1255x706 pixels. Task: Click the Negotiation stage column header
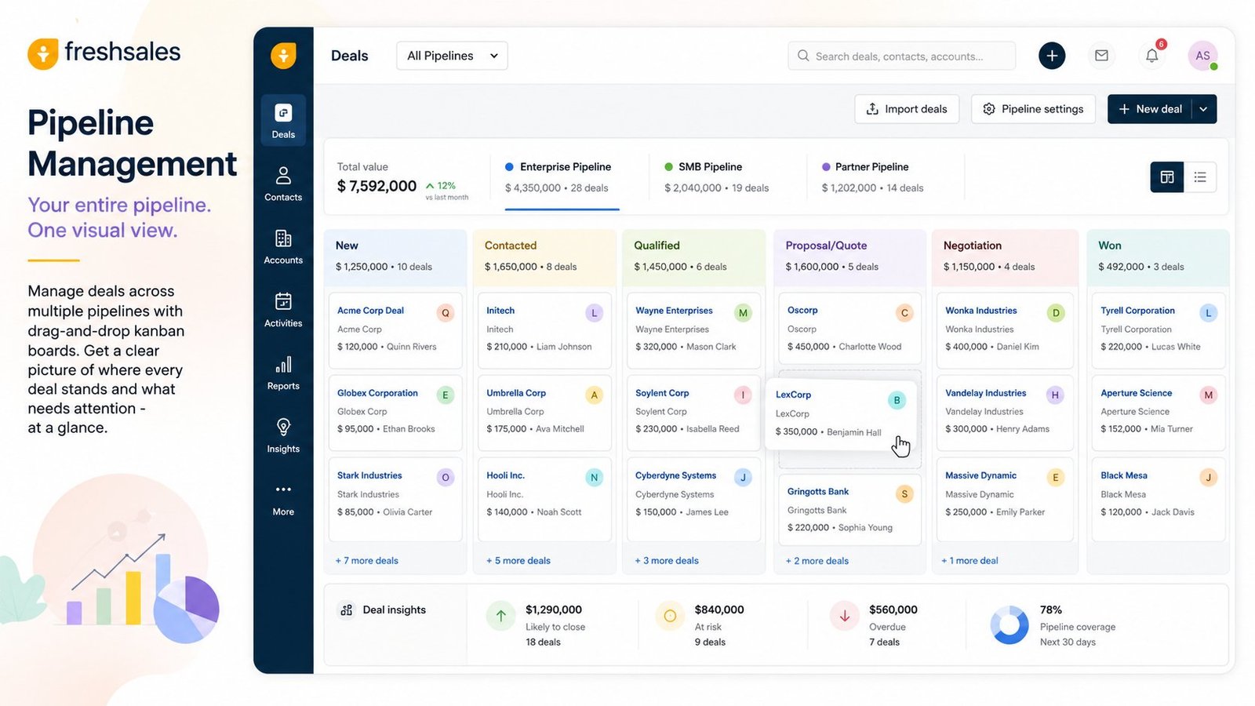[1005, 257]
